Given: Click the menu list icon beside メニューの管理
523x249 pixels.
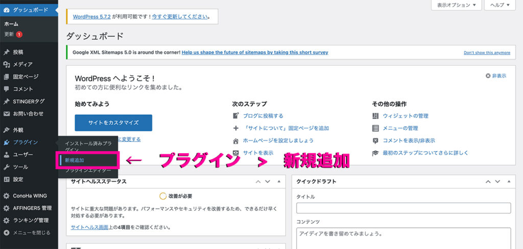Looking at the screenshot, I should click(x=375, y=128).
